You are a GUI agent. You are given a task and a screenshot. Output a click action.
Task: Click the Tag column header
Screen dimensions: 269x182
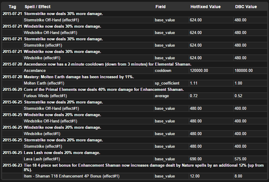(x=12, y=7)
